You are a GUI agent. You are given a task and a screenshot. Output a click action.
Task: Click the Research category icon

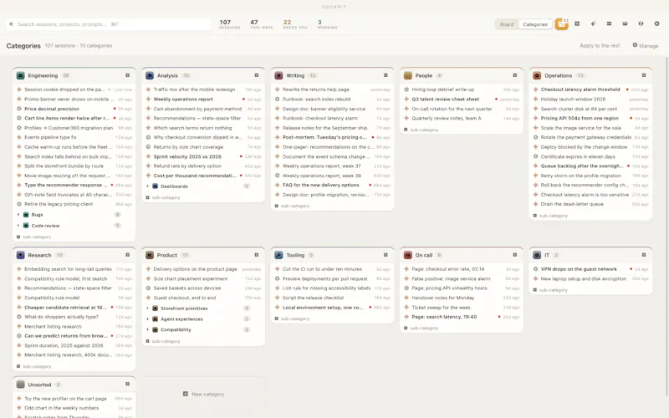tap(20, 255)
